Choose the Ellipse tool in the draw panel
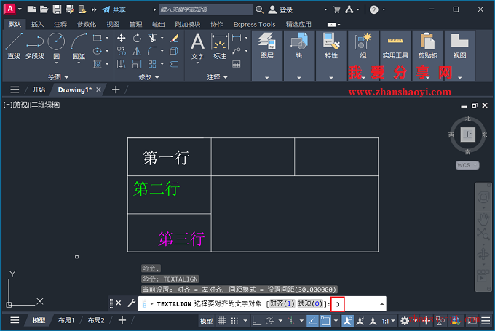 click(x=98, y=51)
